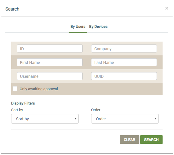Viewport: 174px width, 155px height.
Task: Select the Last Name text box
Action: point(124,62)
